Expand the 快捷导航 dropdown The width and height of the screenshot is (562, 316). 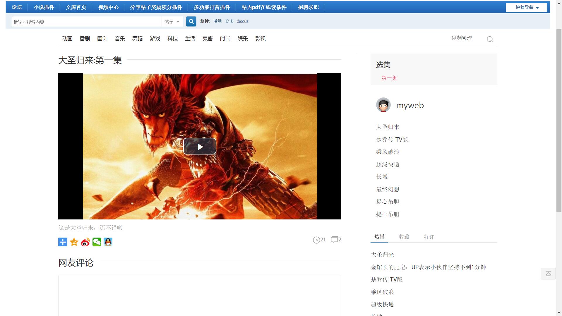[x=526, y=7]
